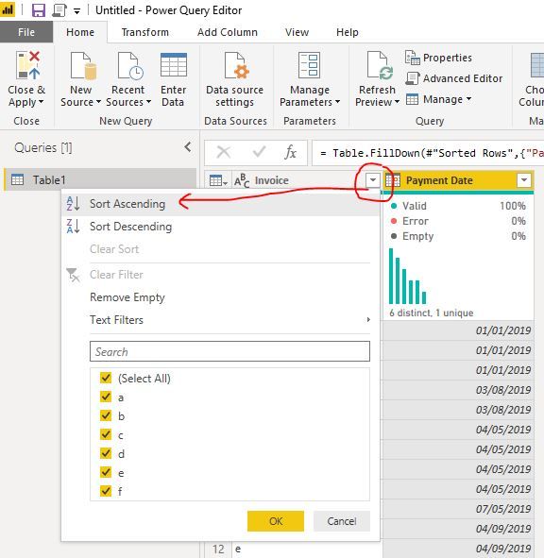
Task: Click the Power BI logo icon
Action: pos(8,9)
